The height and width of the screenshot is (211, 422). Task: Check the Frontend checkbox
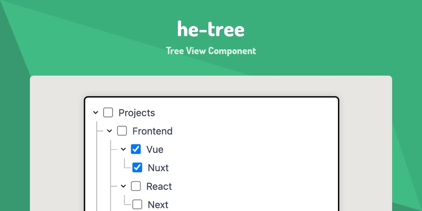122,131
